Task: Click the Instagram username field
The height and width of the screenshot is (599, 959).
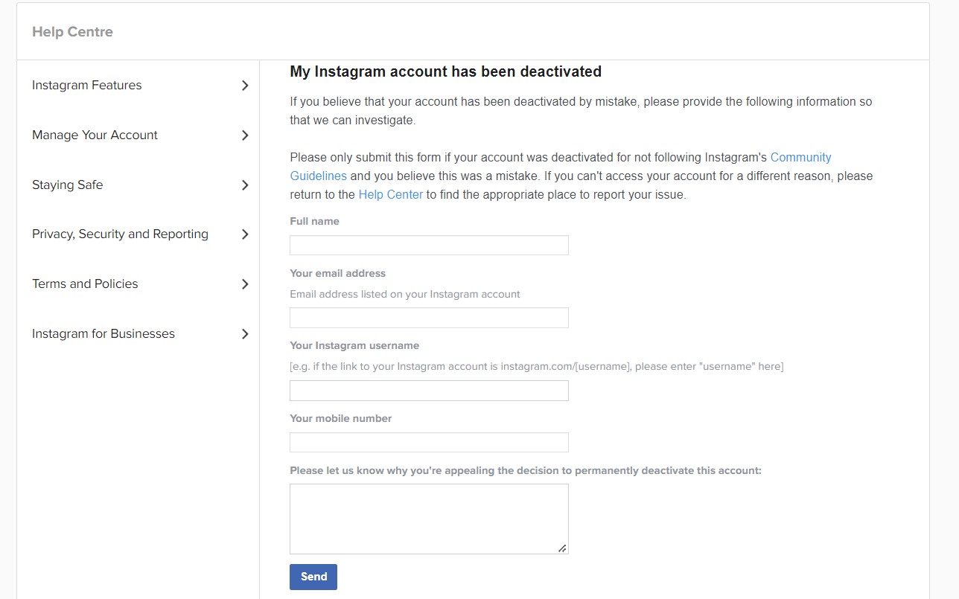Action: [429, 390]
